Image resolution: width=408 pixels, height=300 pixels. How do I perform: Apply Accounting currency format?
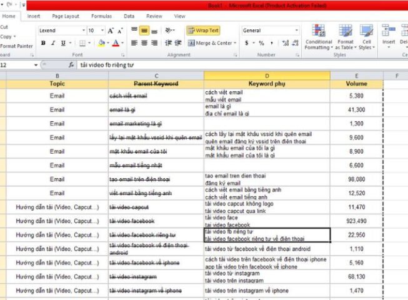click(x=246, y=43)
